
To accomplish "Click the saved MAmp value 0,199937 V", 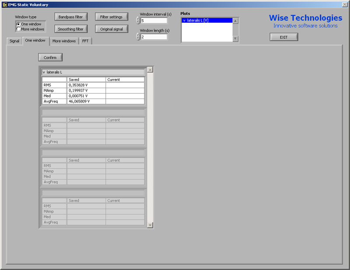I will [86, 91].
